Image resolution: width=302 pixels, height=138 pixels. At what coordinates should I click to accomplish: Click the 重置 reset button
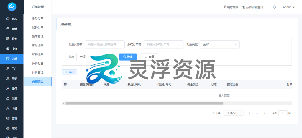(x=150, y=57)
